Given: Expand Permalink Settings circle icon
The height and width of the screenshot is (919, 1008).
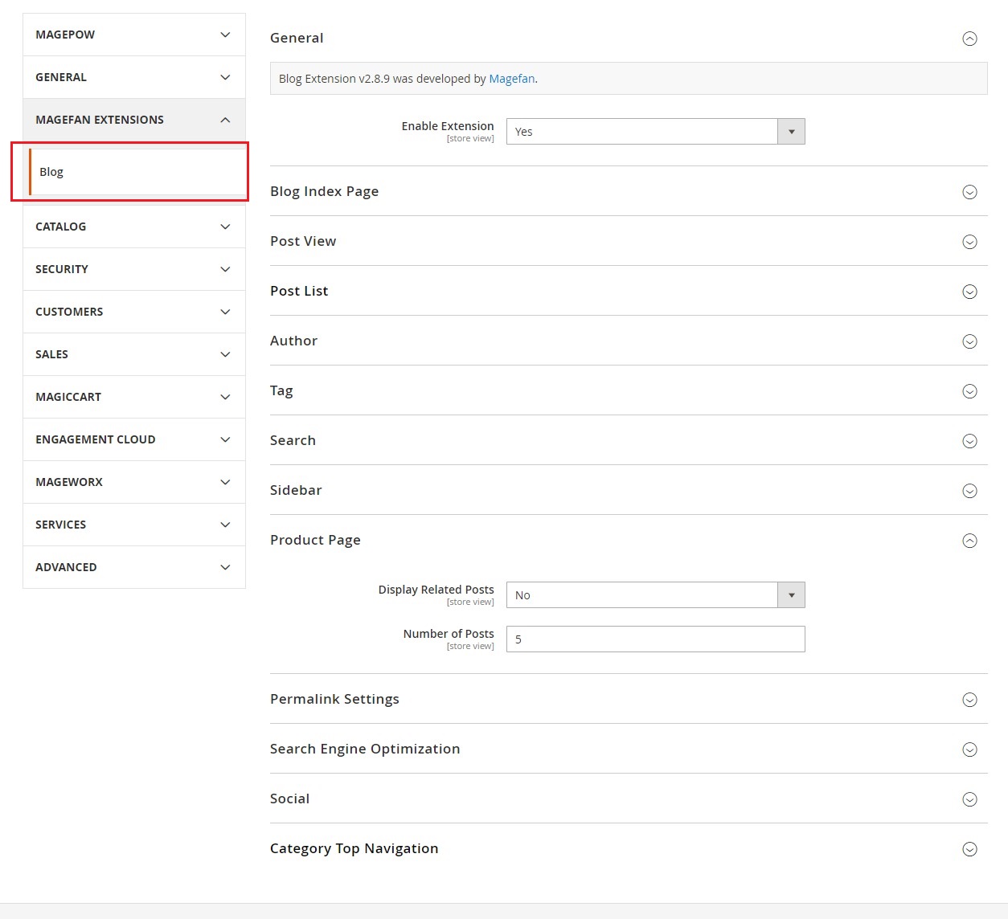Looking at the screenshot, I should (x=969, y=700).
